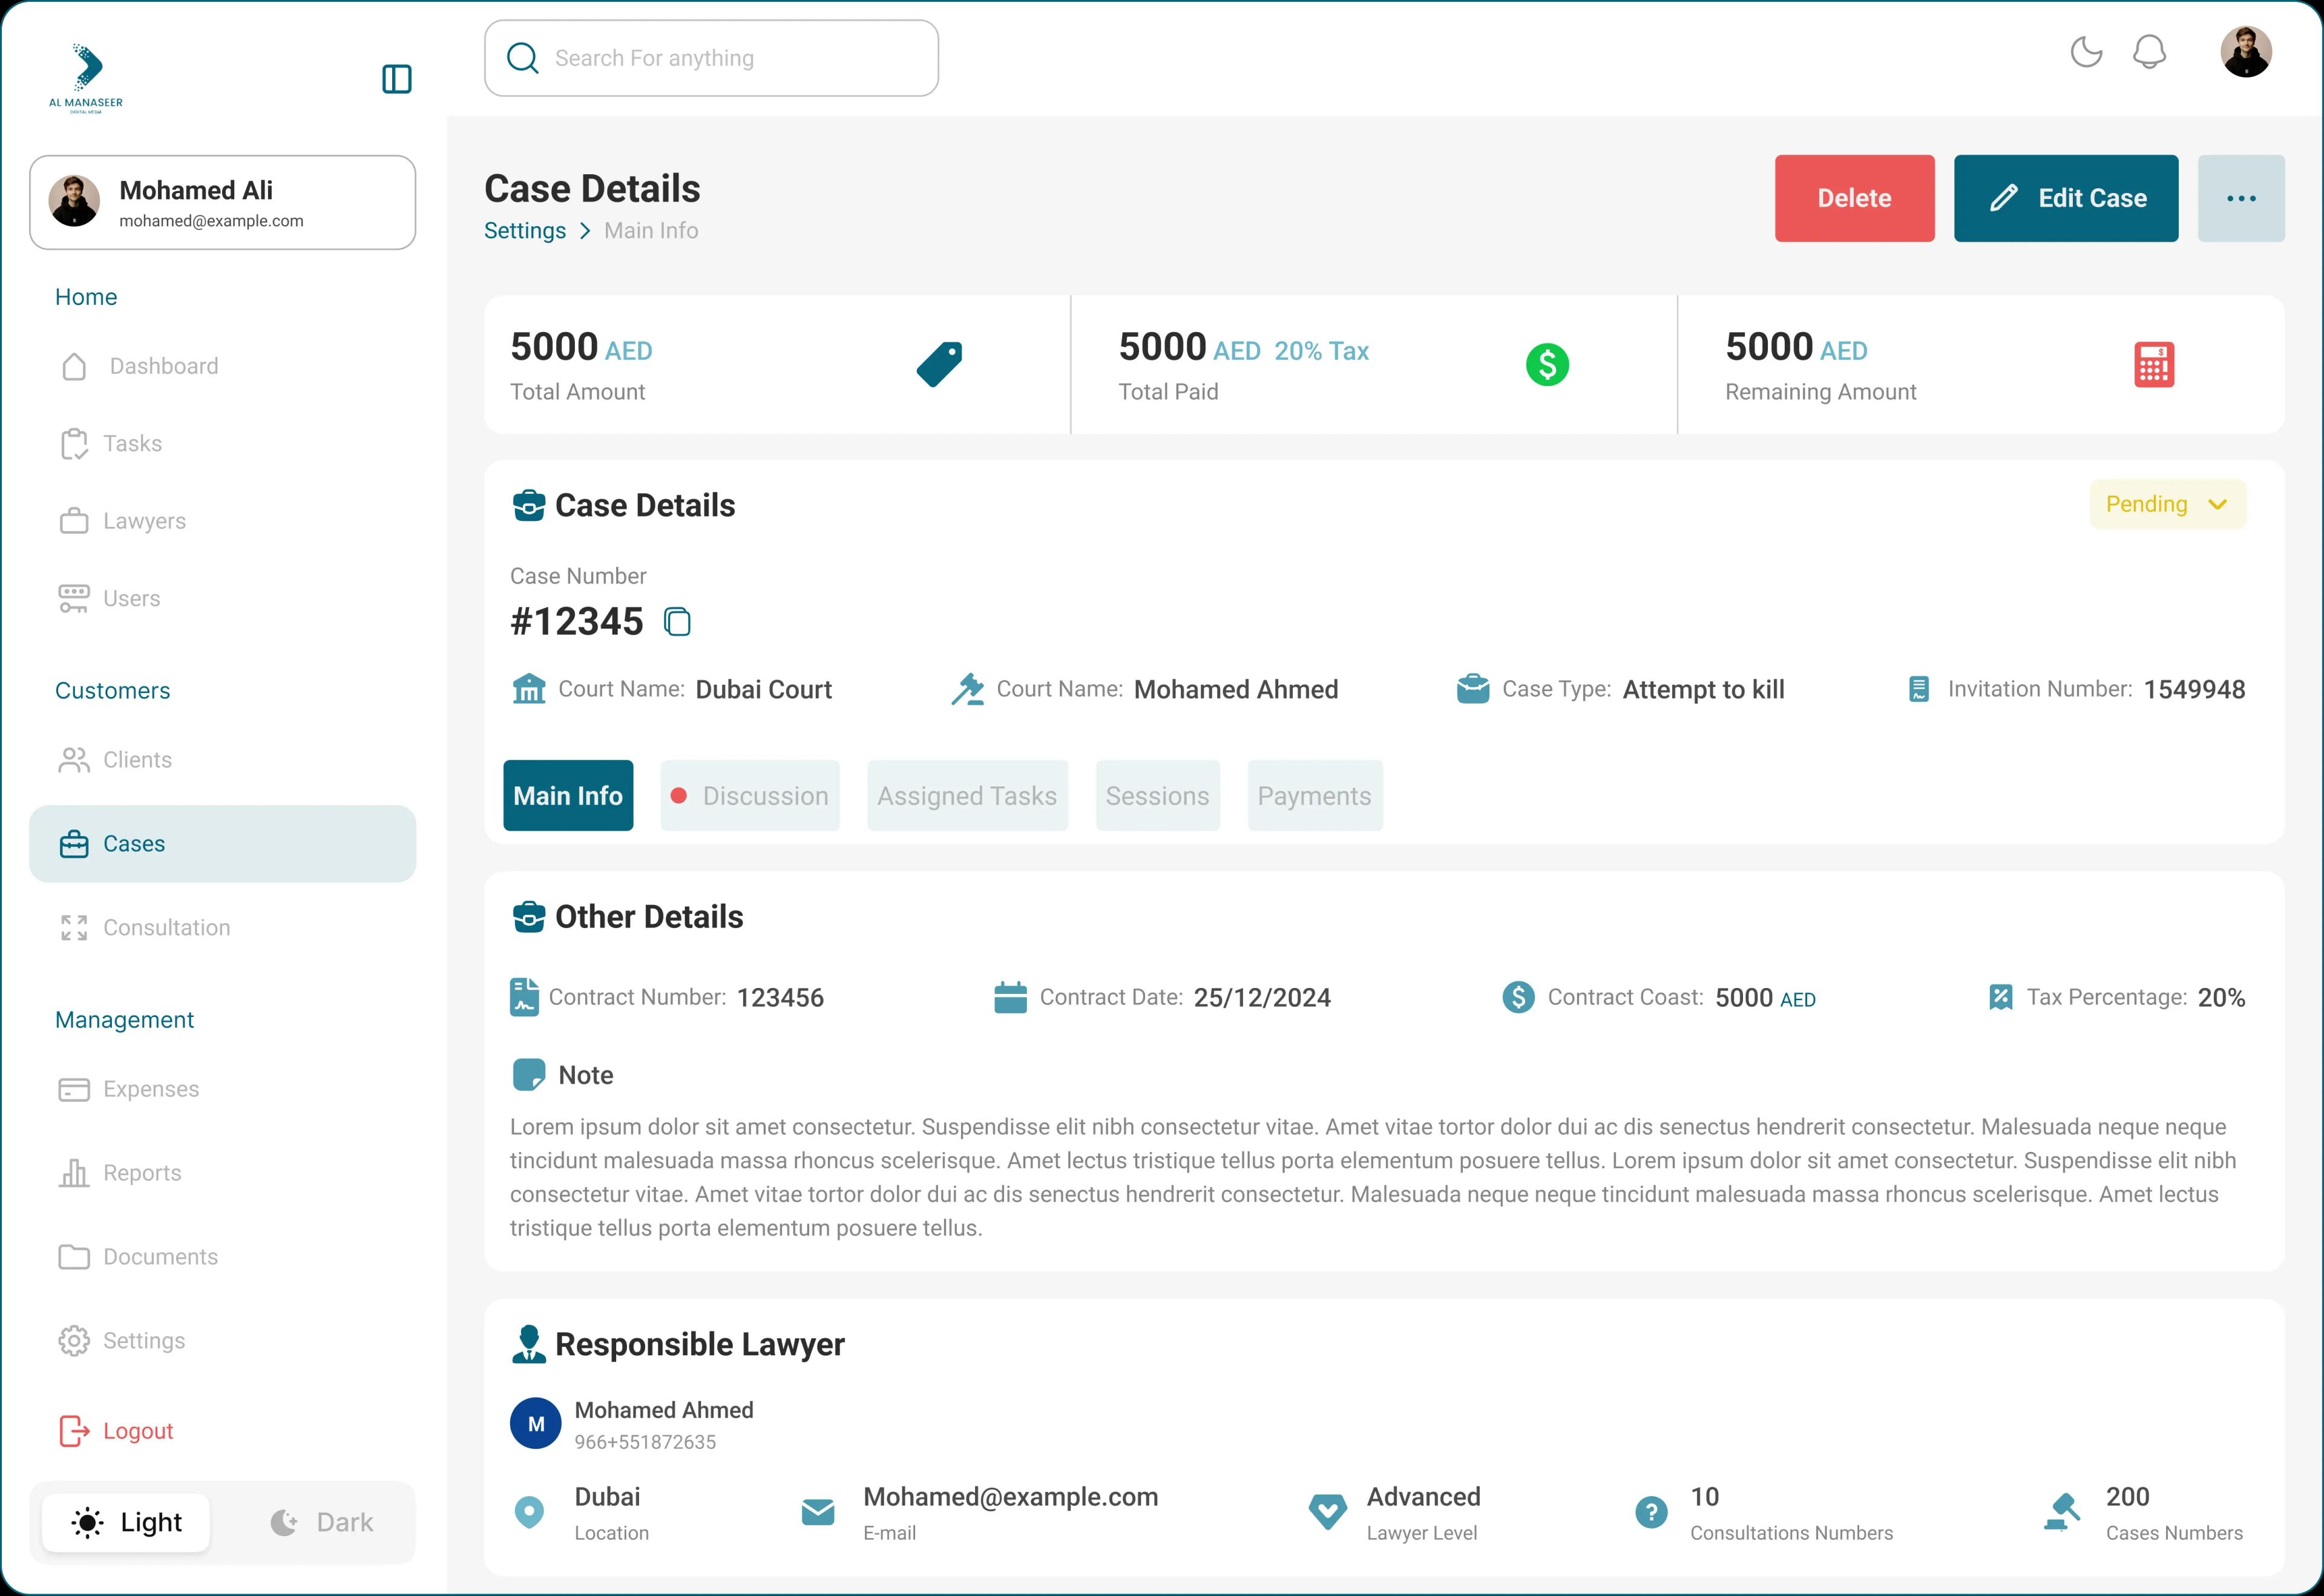2324x1596 pixels.
Task: Select Cases in the sidebar
Action: click(x=222, y=844)
